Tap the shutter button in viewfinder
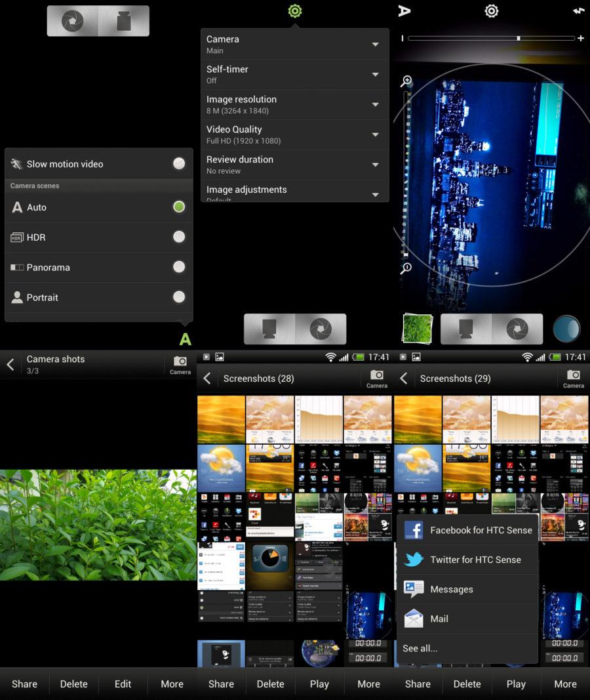Viewport: 590px width, 700px height. click(517, 329)
